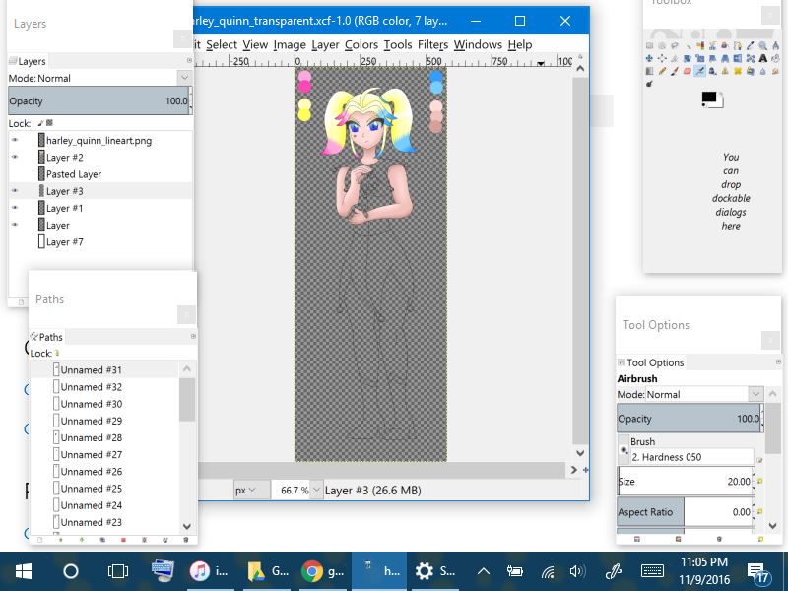
Task: Switch to the Paths tab
Action: tap(46, 337)
